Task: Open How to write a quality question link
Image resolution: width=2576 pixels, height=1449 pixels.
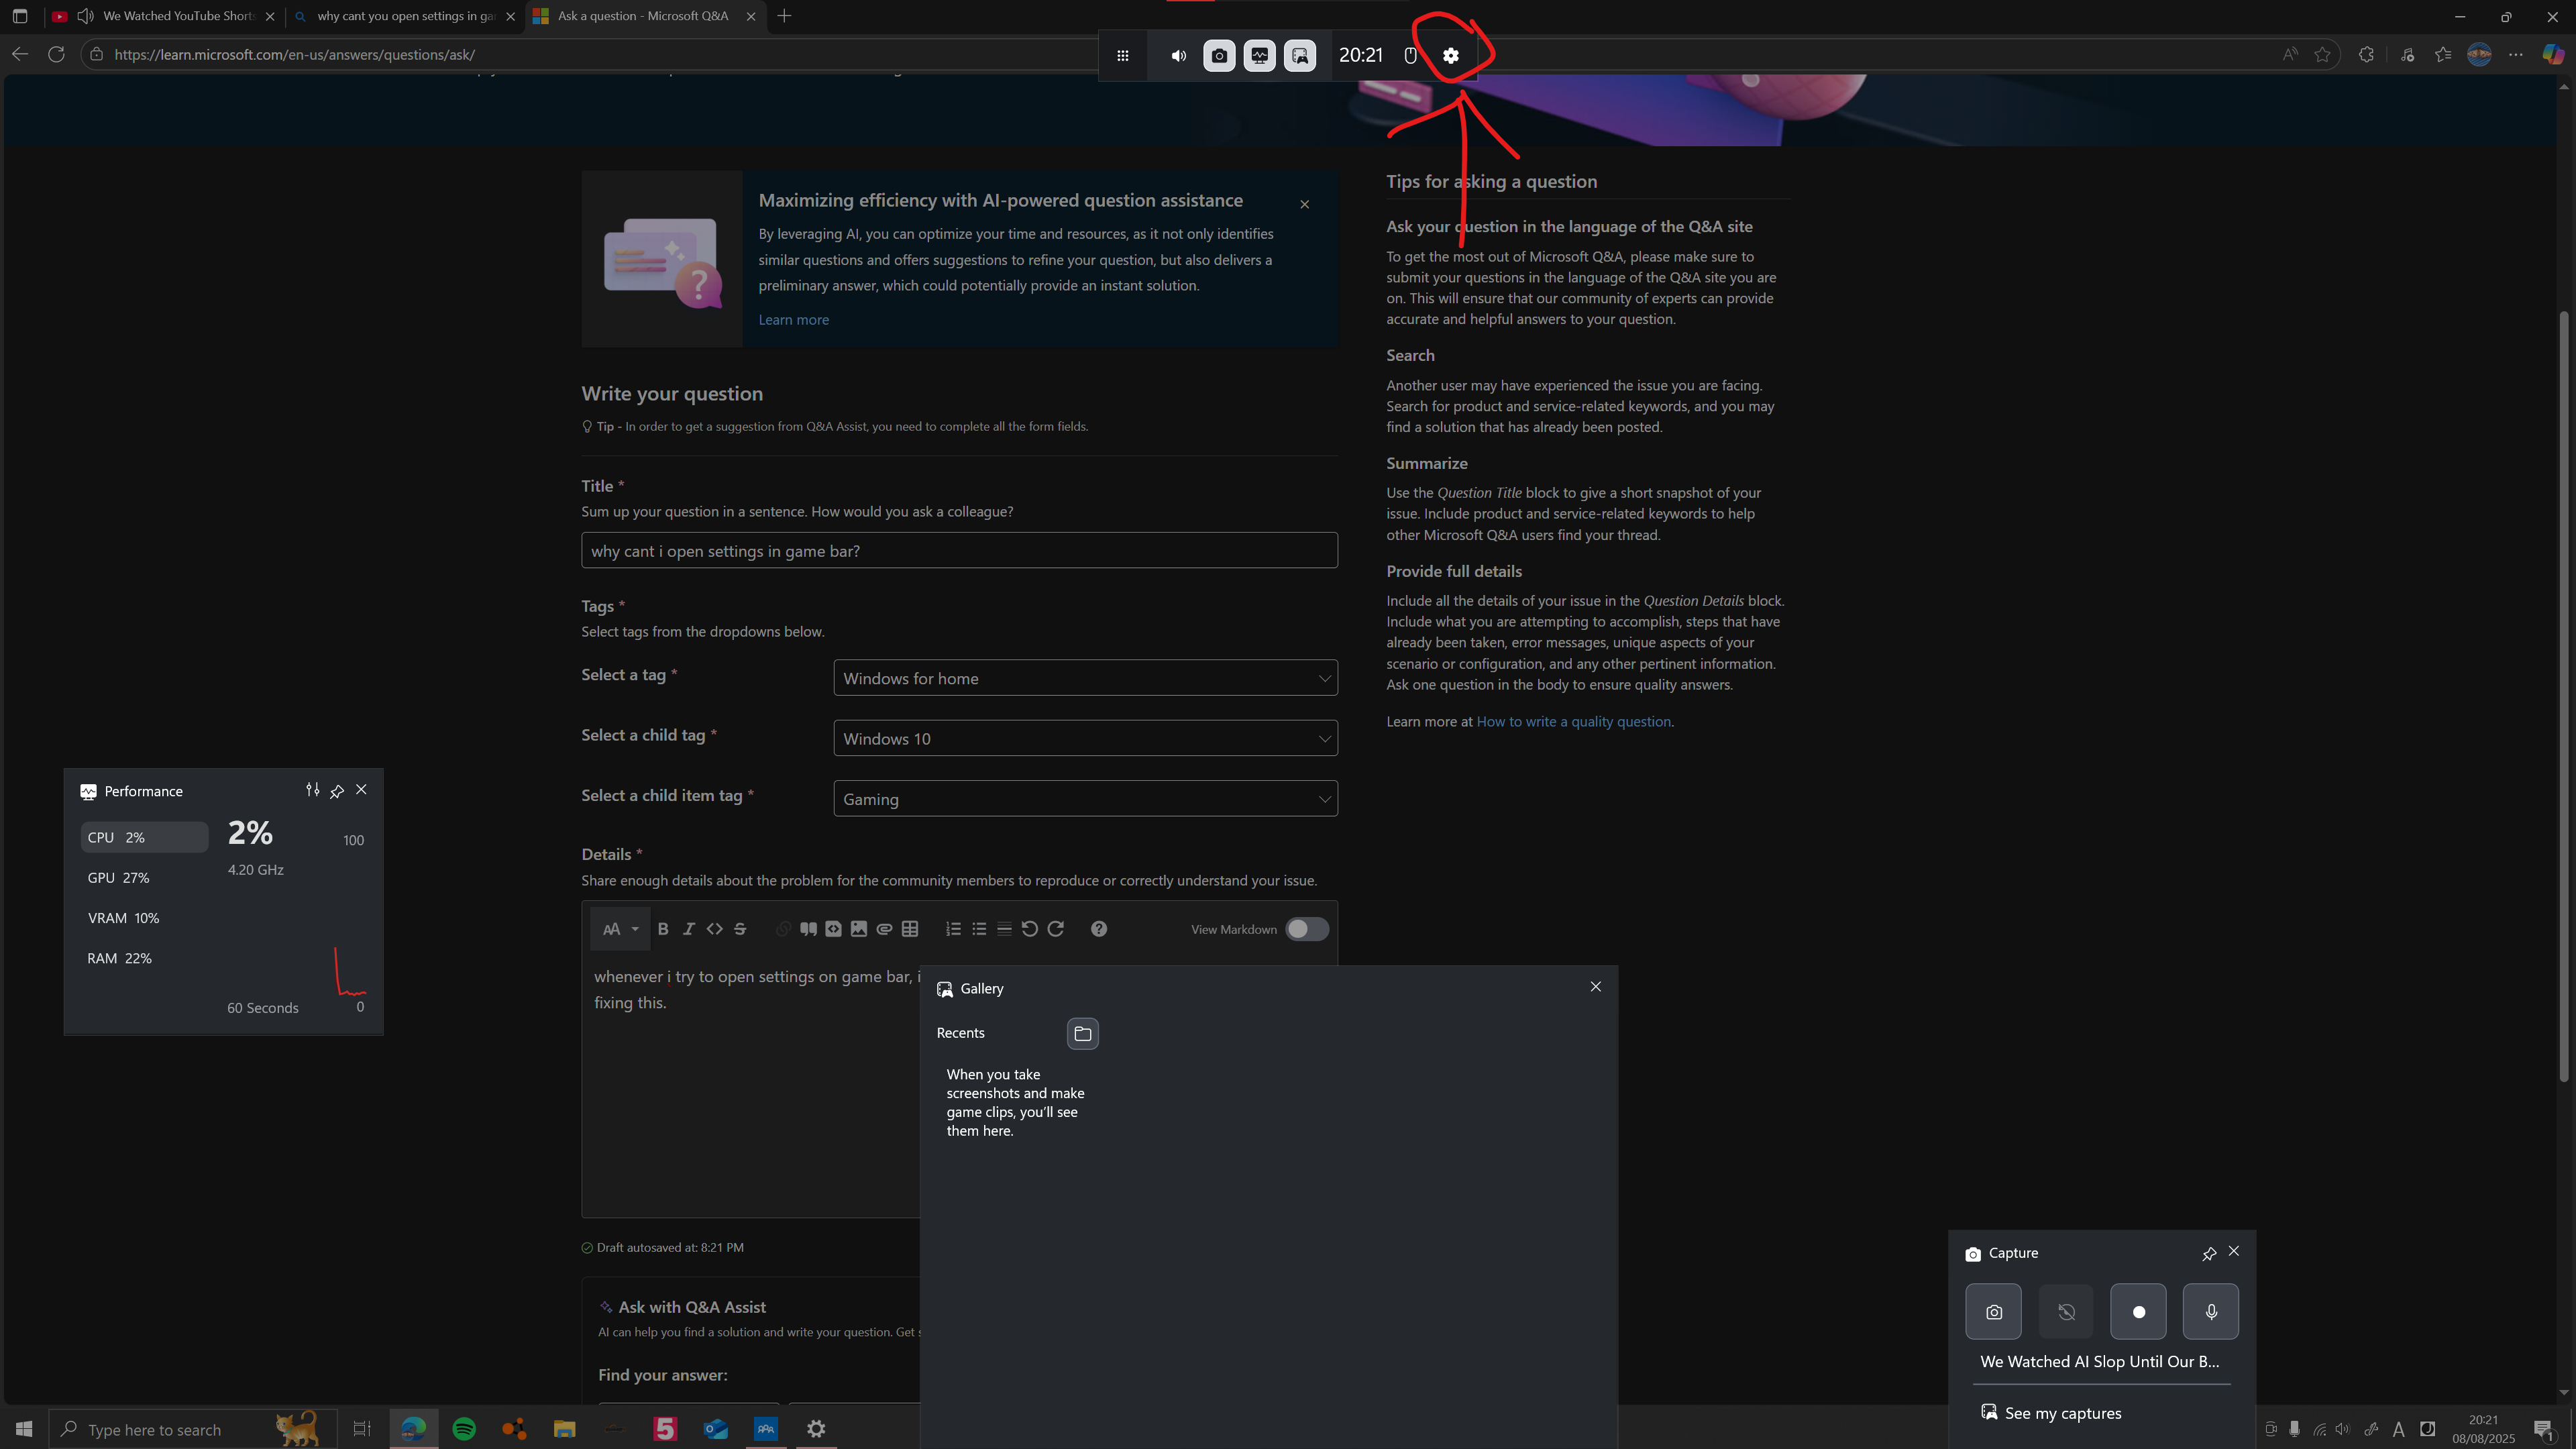Action: (1573, 722)
